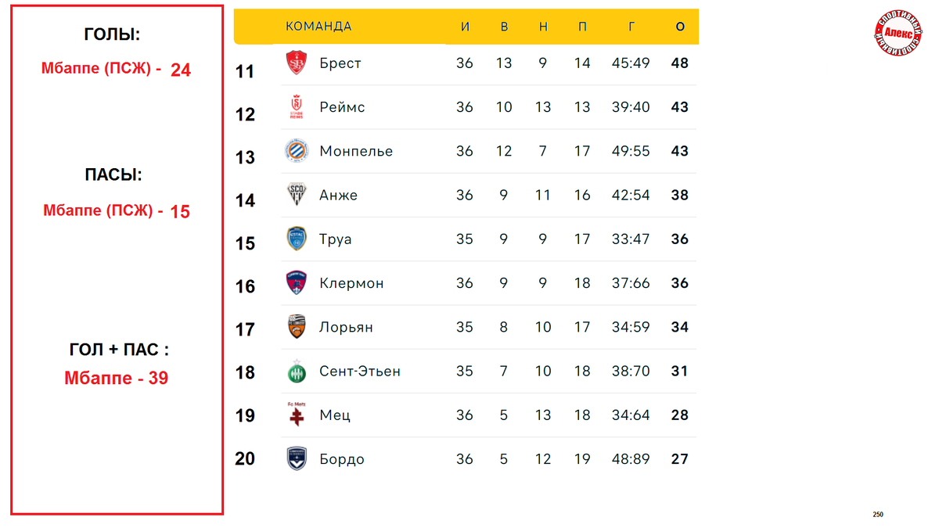Click the Angers SCO crest
The width and height of the screenshot is (939, 528).
pos(297,195)
